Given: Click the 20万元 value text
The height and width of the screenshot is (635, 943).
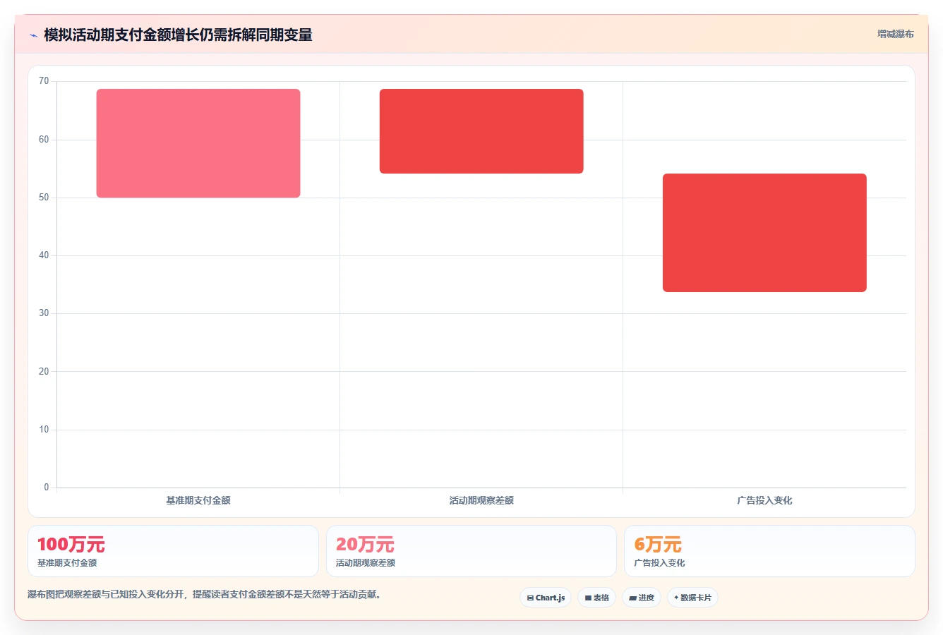Looking at the screenshot, I should click(x=365, y=545).
